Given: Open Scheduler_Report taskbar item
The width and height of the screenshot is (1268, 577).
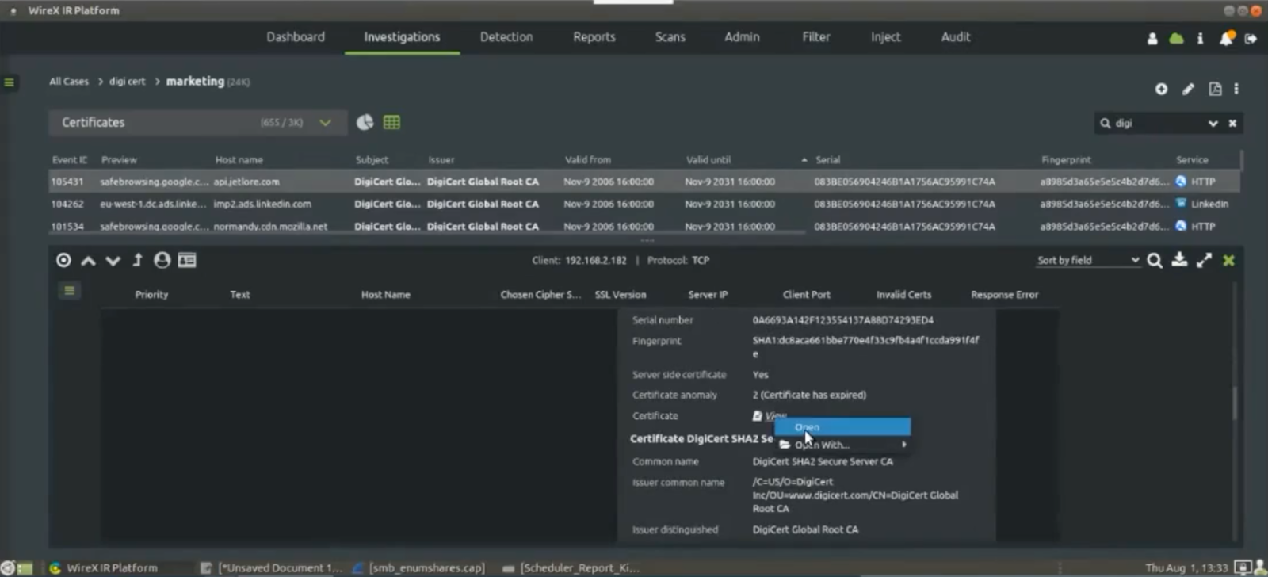Looking at the screenshot, I should (x=571, y=567).
